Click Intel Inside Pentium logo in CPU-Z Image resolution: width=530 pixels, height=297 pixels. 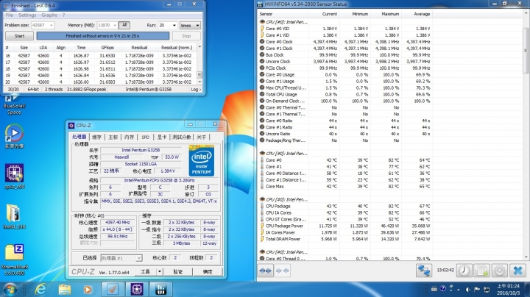(202, 161)
